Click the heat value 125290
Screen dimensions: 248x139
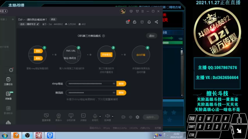pyautogui.click(x=70, y=24)
